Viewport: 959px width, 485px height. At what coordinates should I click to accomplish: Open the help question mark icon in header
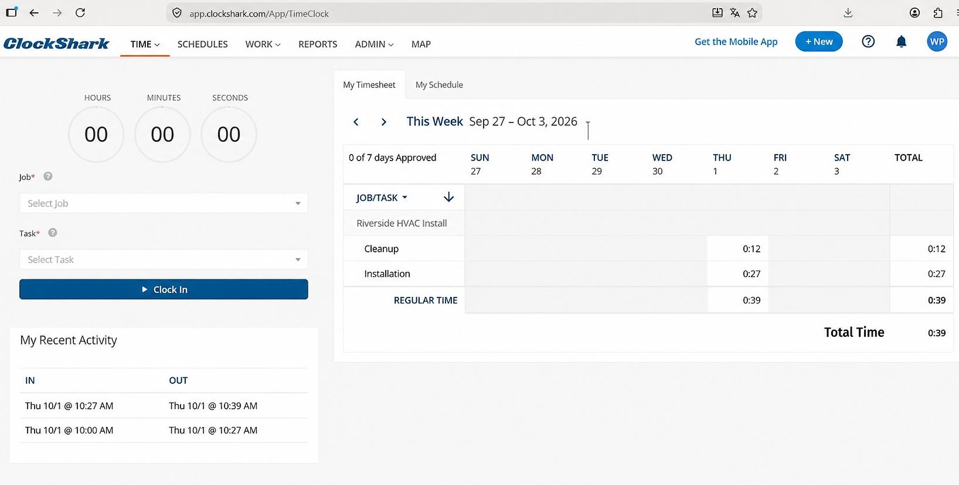pos(868,42)
